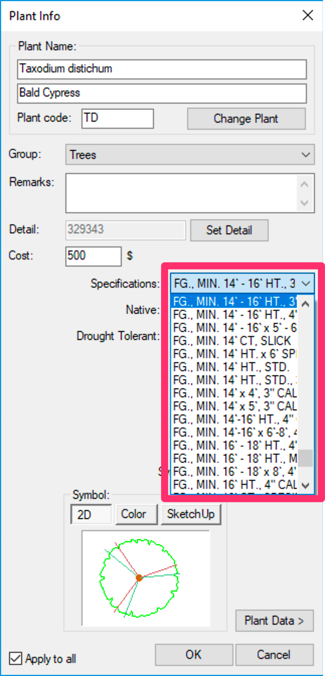The width and height of the screenshot is (325, 676).
Task: Click the specifications list scrollbar thumb
Action: coord(306,458)
